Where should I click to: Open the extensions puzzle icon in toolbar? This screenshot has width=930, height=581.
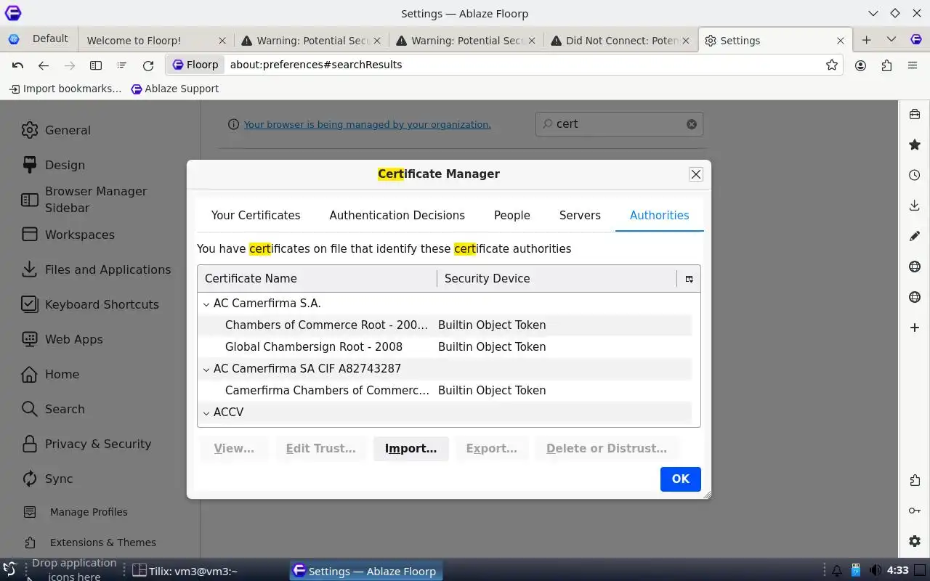886,65
